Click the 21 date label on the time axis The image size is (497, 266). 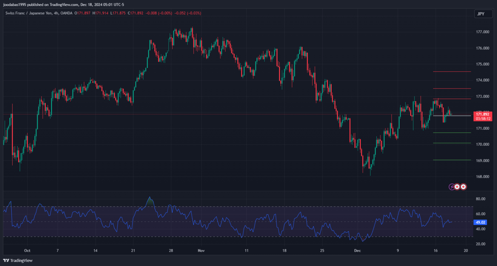pos(133,251)
